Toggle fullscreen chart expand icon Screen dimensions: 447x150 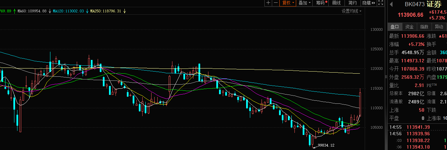tap(380, 3)
